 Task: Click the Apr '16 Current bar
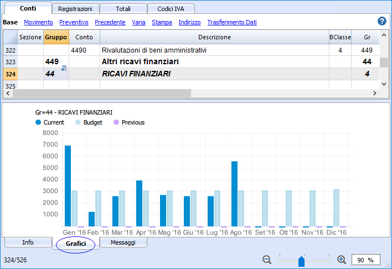pos(140,204)
